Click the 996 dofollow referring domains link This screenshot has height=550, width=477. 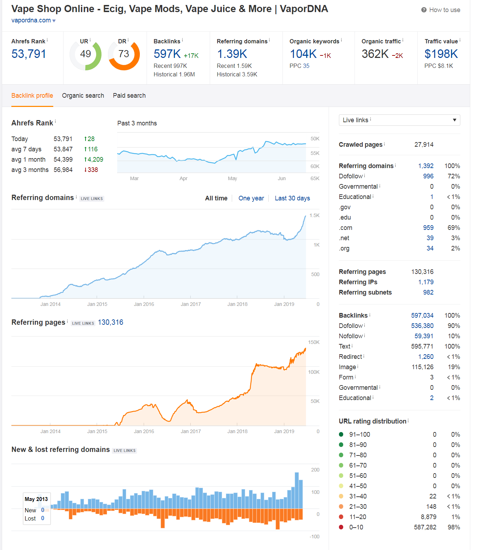click(x=428, y=176)
